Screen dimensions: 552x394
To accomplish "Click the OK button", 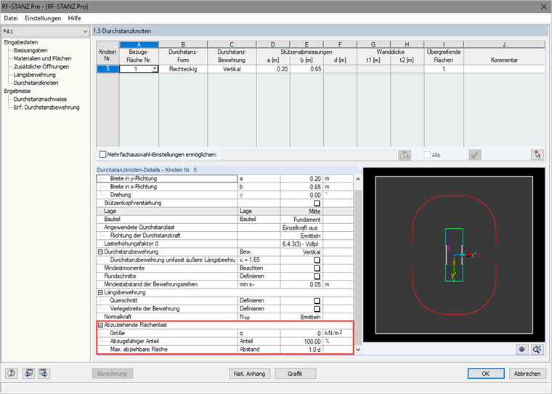I will [486, 374].
